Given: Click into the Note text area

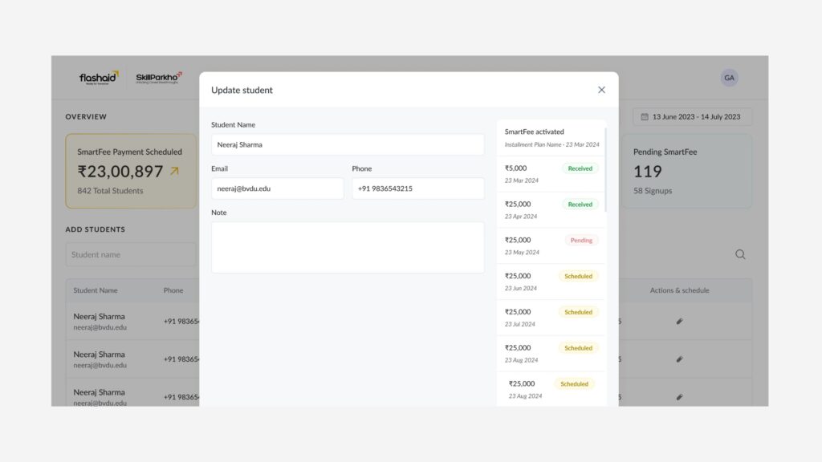Looking at the screenshot, I should [x=348, y=247].
